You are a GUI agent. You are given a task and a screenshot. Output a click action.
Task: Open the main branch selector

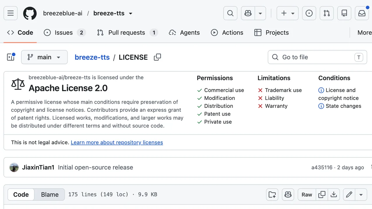44,57
